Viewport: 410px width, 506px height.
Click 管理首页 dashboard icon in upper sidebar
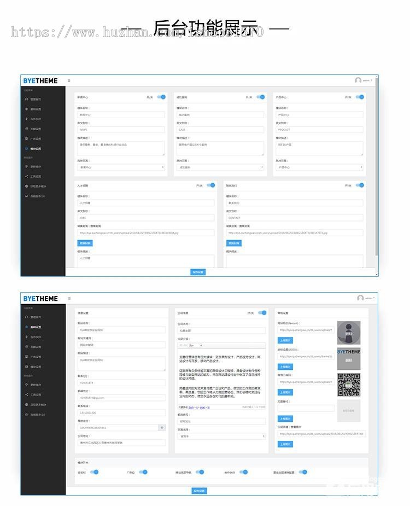click(x=26, y=100)
